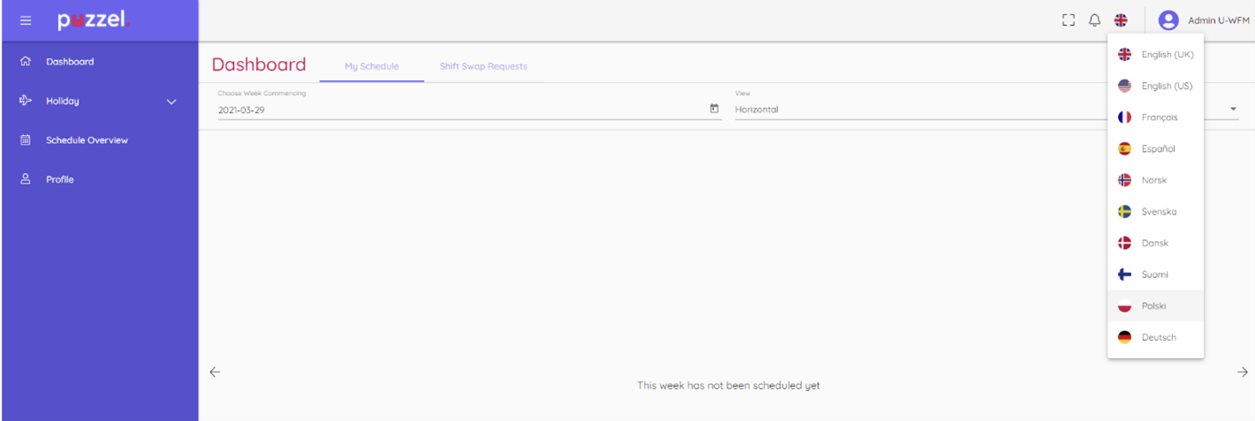Click the hamburger menu icon
The image size is (1255, 421).
coord(26,20)
